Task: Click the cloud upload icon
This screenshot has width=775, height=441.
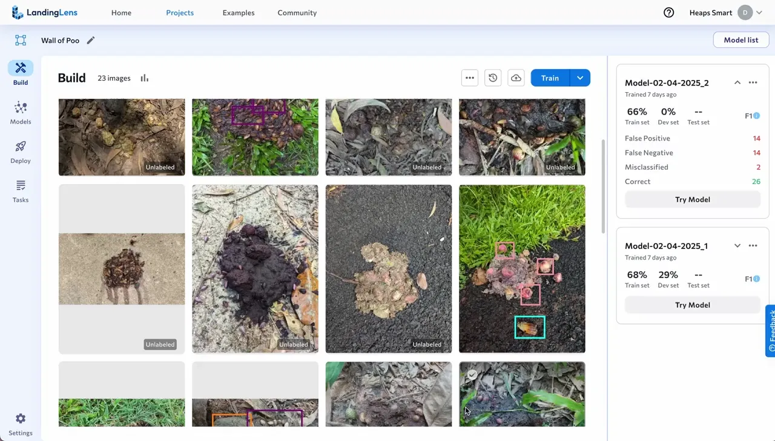Action: [x=516, y=78]
